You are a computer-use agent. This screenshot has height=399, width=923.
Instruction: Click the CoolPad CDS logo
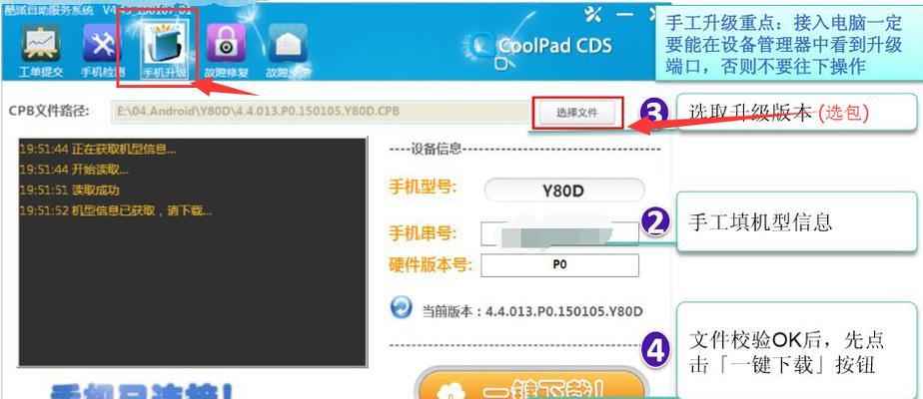coord(541,48)
